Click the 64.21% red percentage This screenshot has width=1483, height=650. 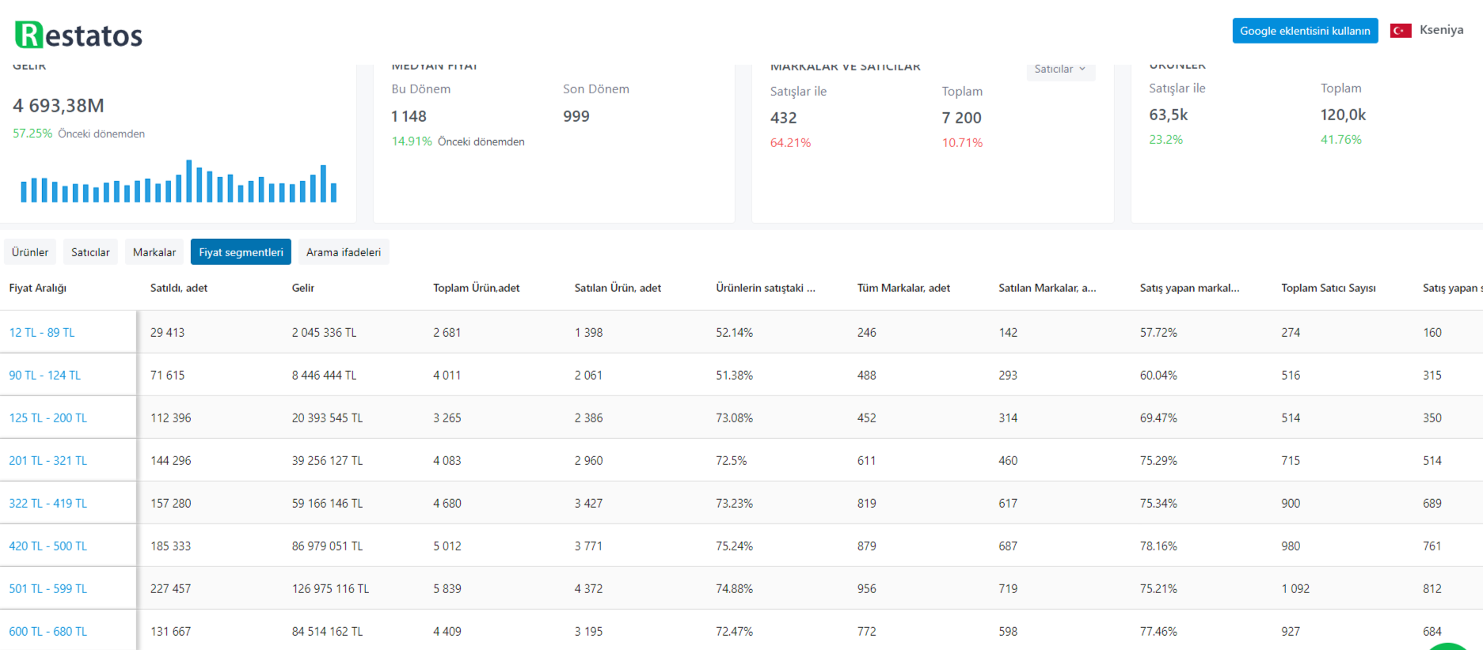click(790, 143)
